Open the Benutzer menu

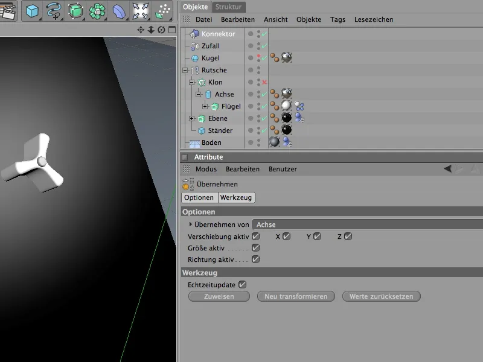pyautogui.click(x=283, y=169)
